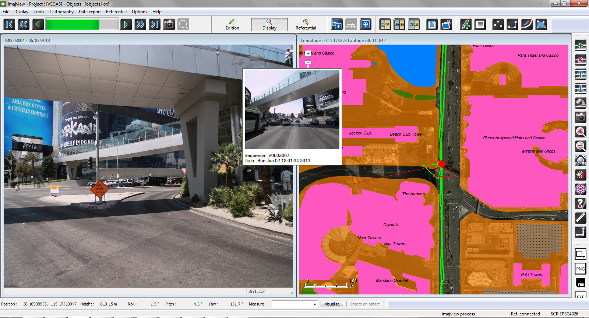Export map as PNG
The width and height of the screenshot is (589, 318).
tap(580, 269)
